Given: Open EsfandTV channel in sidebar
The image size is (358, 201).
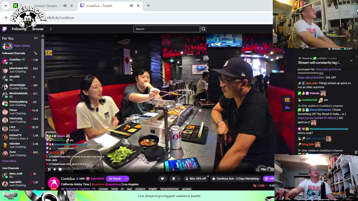Looking at the screenshot, I should [20, 137].
